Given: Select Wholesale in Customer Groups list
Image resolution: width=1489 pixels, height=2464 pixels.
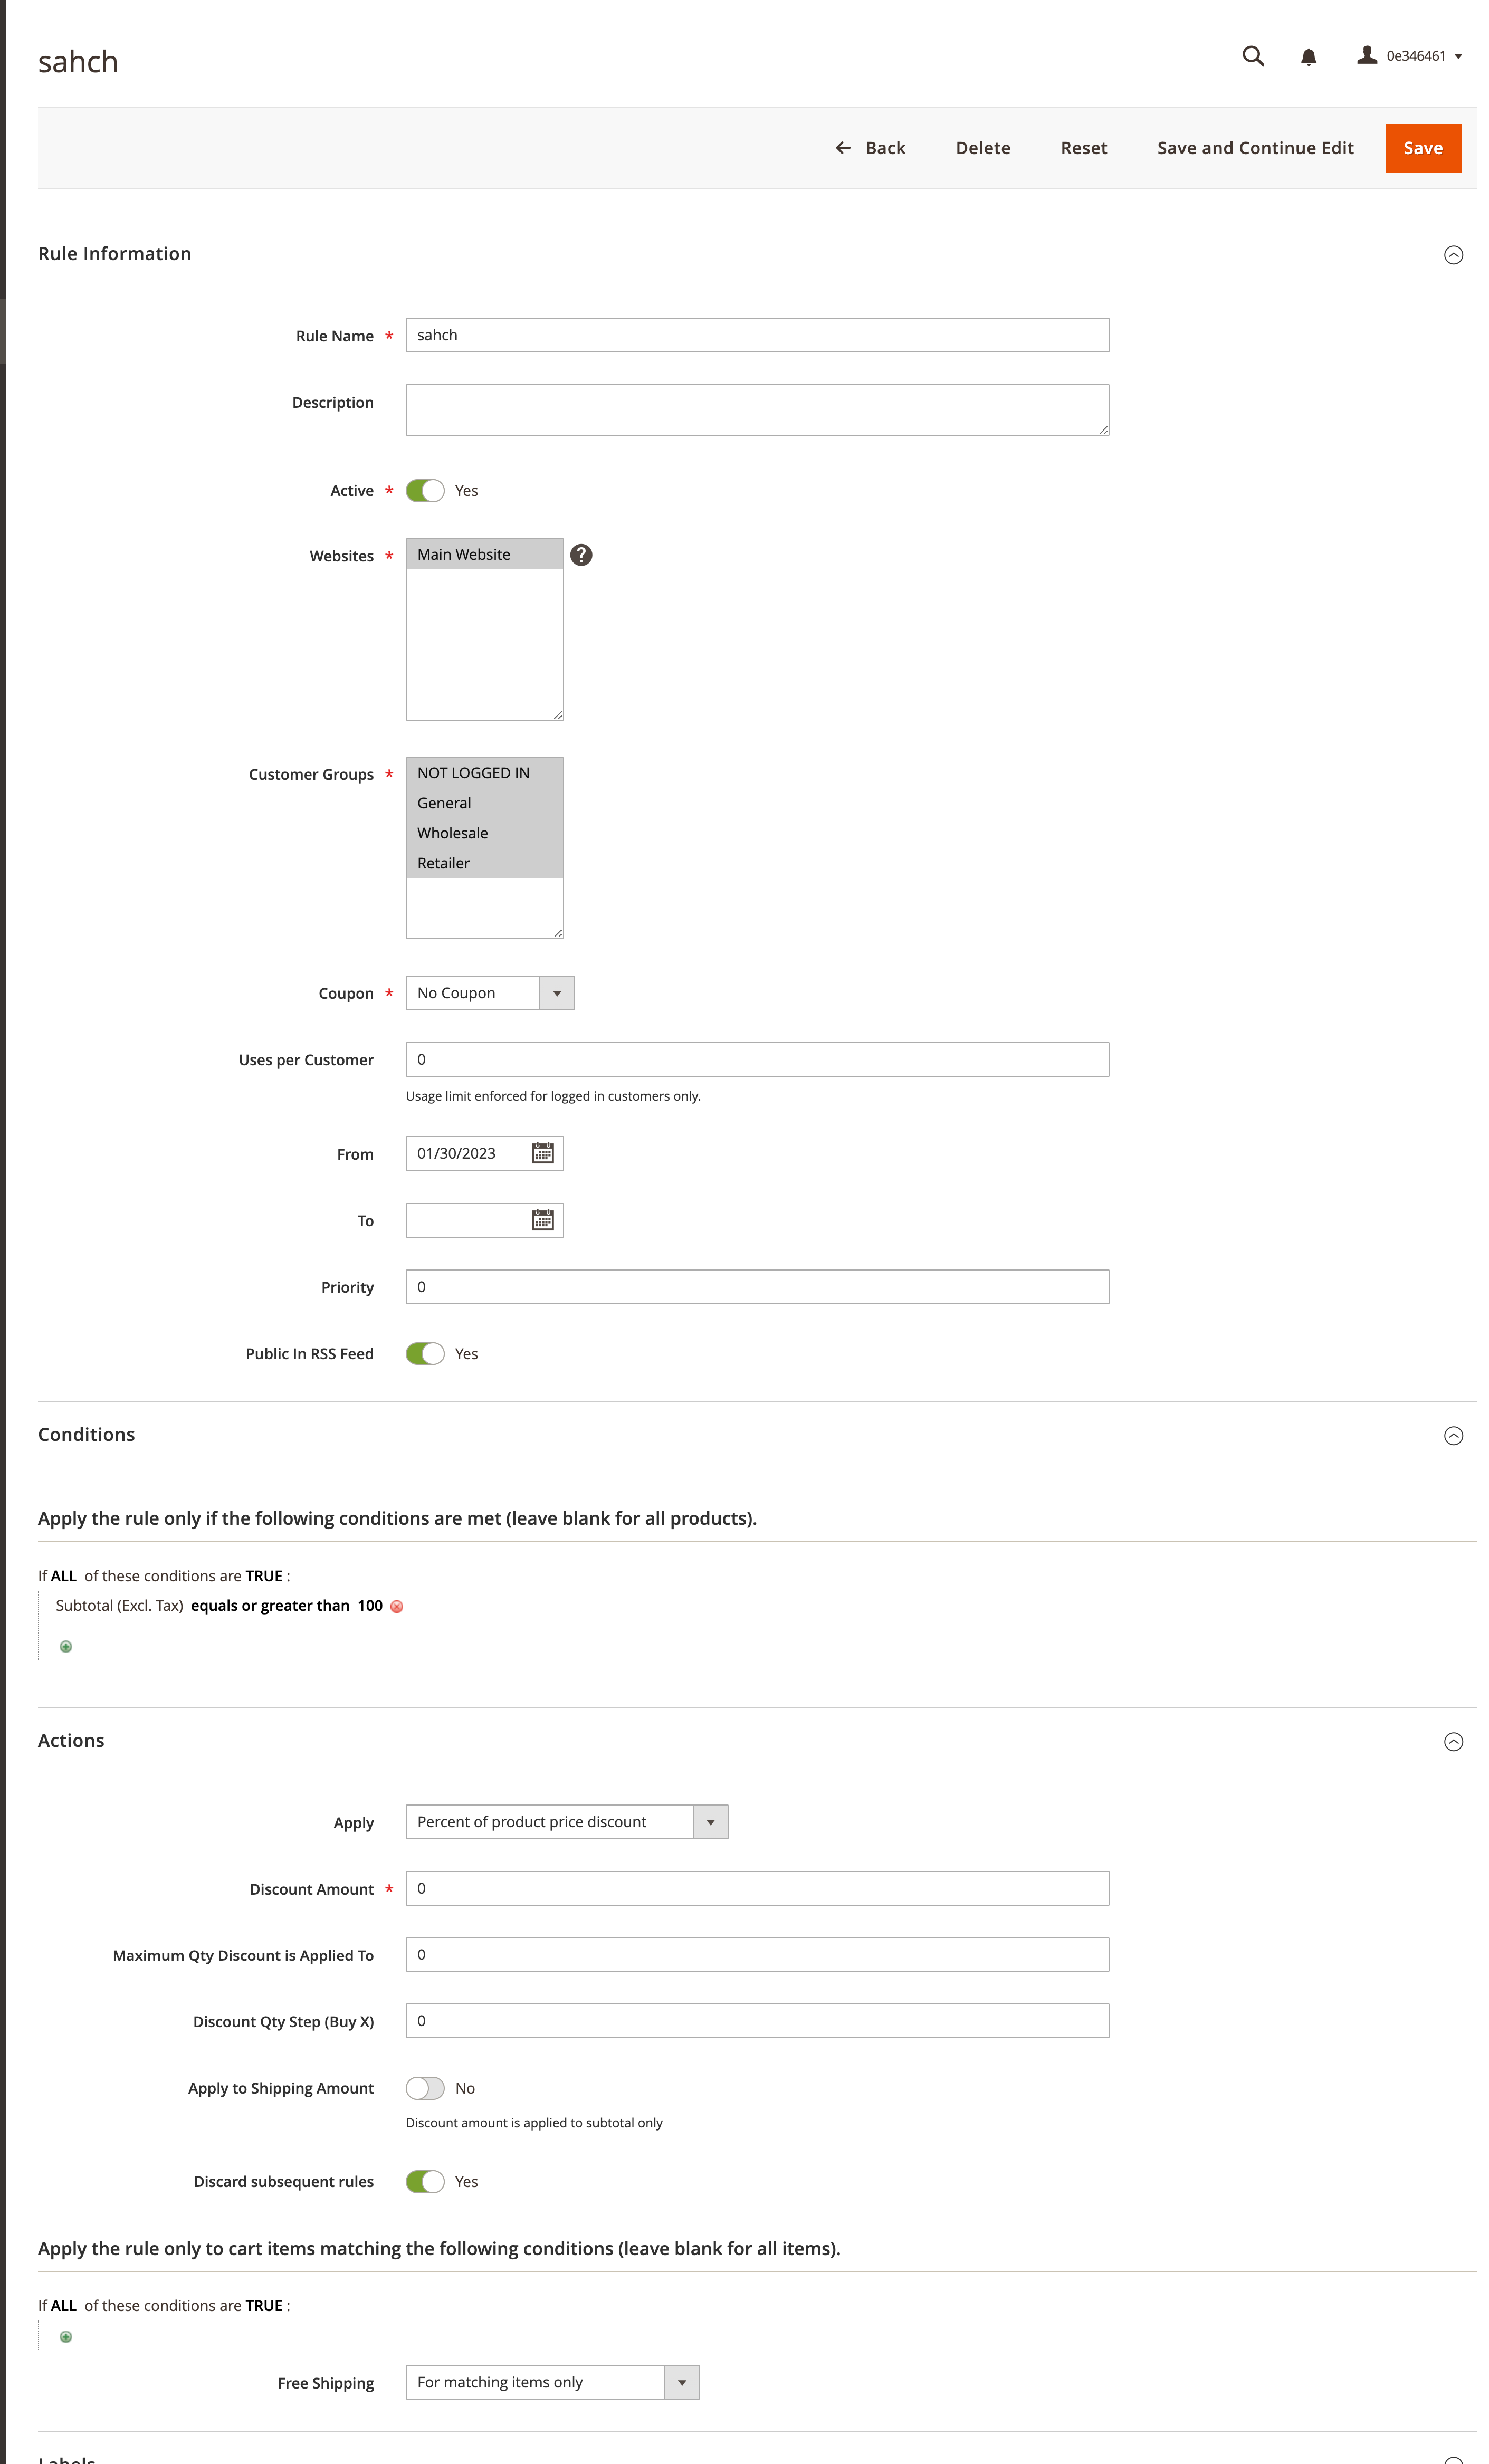Looking at the screenshot, I should click(453, 832).
